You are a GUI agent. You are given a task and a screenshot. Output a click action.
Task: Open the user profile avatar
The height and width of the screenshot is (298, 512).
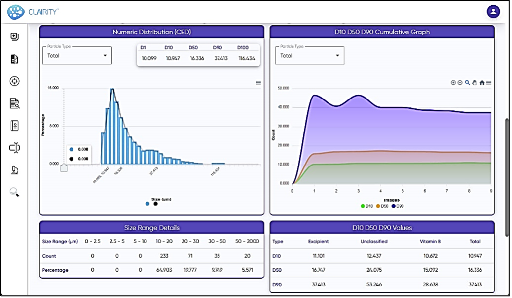pos(493,11)
